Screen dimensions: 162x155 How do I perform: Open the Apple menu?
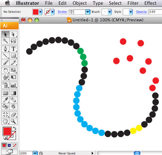click(8, 3)
